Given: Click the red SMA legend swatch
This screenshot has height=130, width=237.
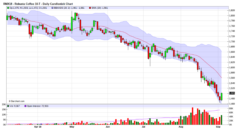Looking at the screenshot, I should 90,8.
